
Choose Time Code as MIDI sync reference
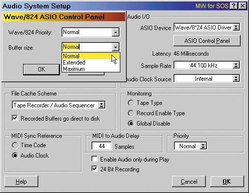15,145
